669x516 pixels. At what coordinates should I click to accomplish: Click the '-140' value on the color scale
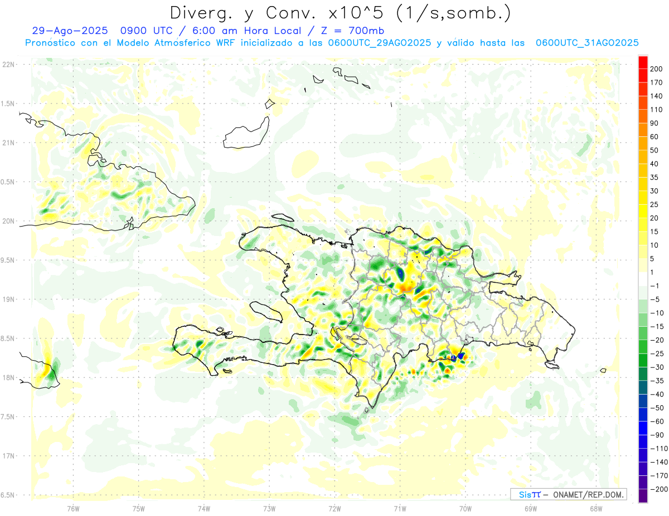[660, 463]
